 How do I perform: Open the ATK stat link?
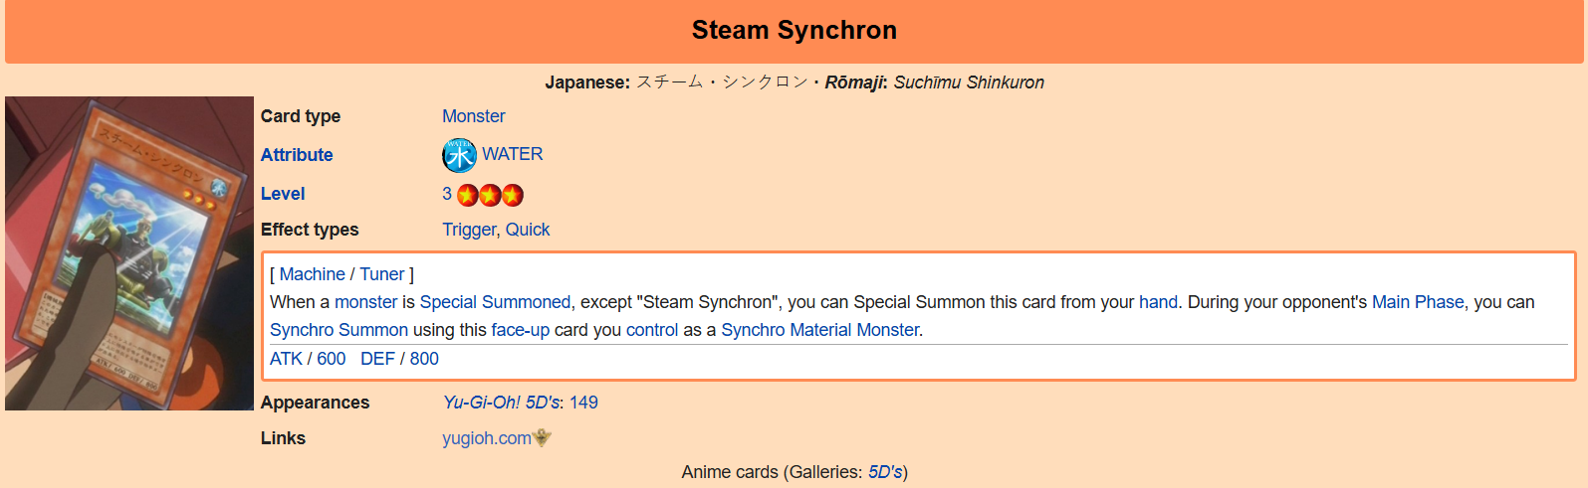[x=286, y=359]
